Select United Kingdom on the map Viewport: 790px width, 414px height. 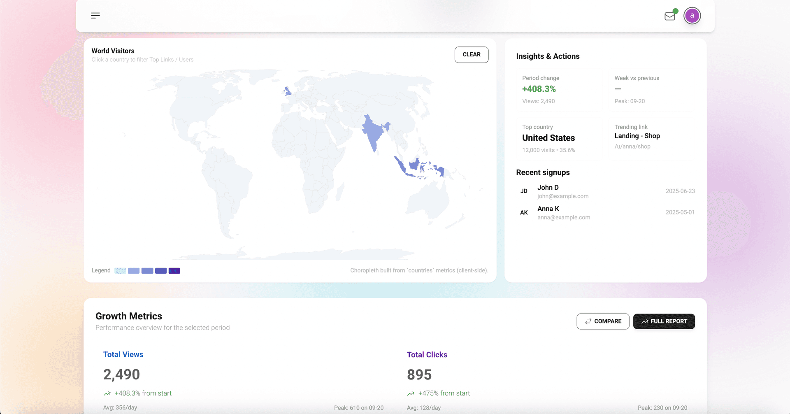[288, 91]
